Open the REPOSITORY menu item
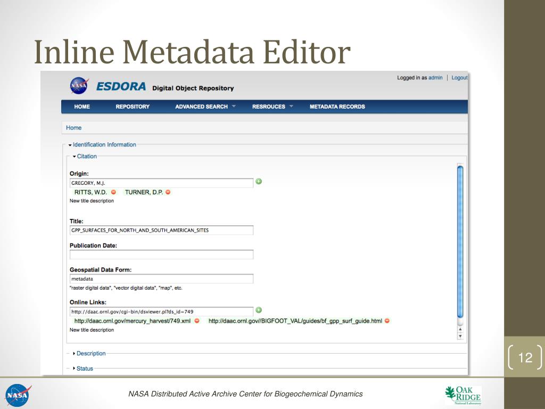The image size is (545, 409). (x=133, y=107)
